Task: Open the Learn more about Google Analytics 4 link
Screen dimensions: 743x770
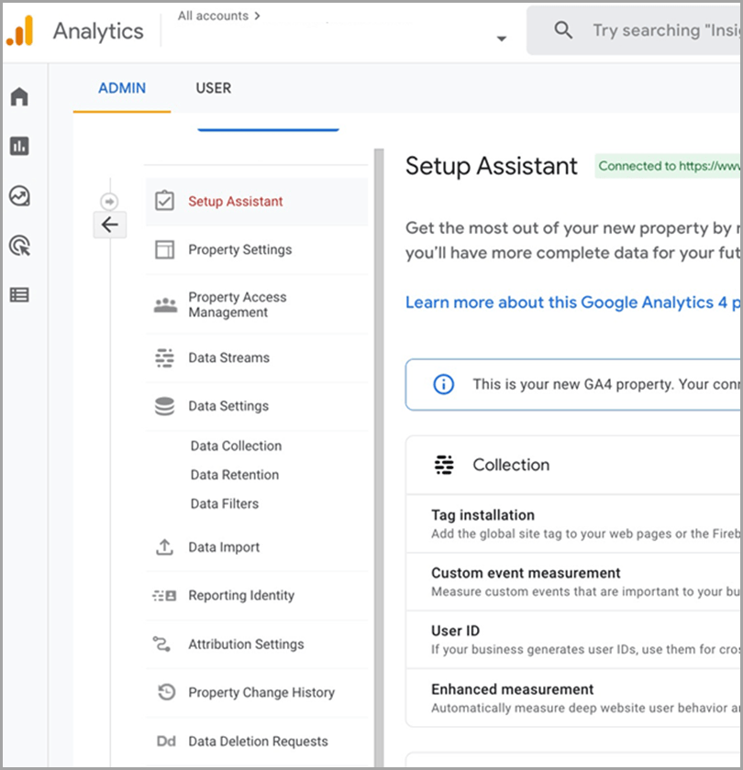Action: (572, 302)
